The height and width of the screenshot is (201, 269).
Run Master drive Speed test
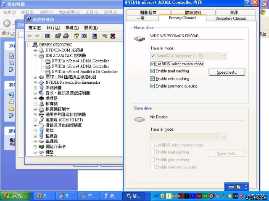[227, 72]
